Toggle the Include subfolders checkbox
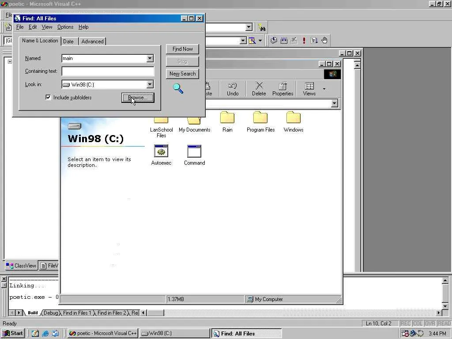The height and width of the screenshot is (339, 452). click(48, 97)
